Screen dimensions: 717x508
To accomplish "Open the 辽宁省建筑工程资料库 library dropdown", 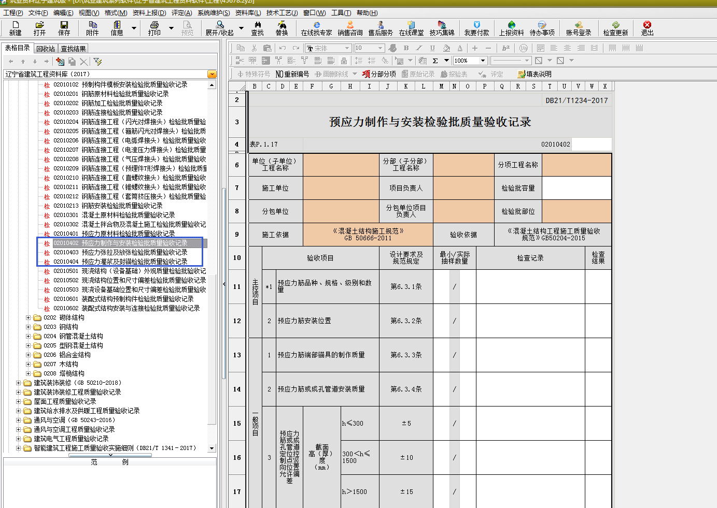I will [x=212, y=74].
